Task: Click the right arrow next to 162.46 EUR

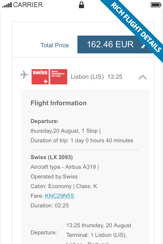Action: [x=144, y=45]
